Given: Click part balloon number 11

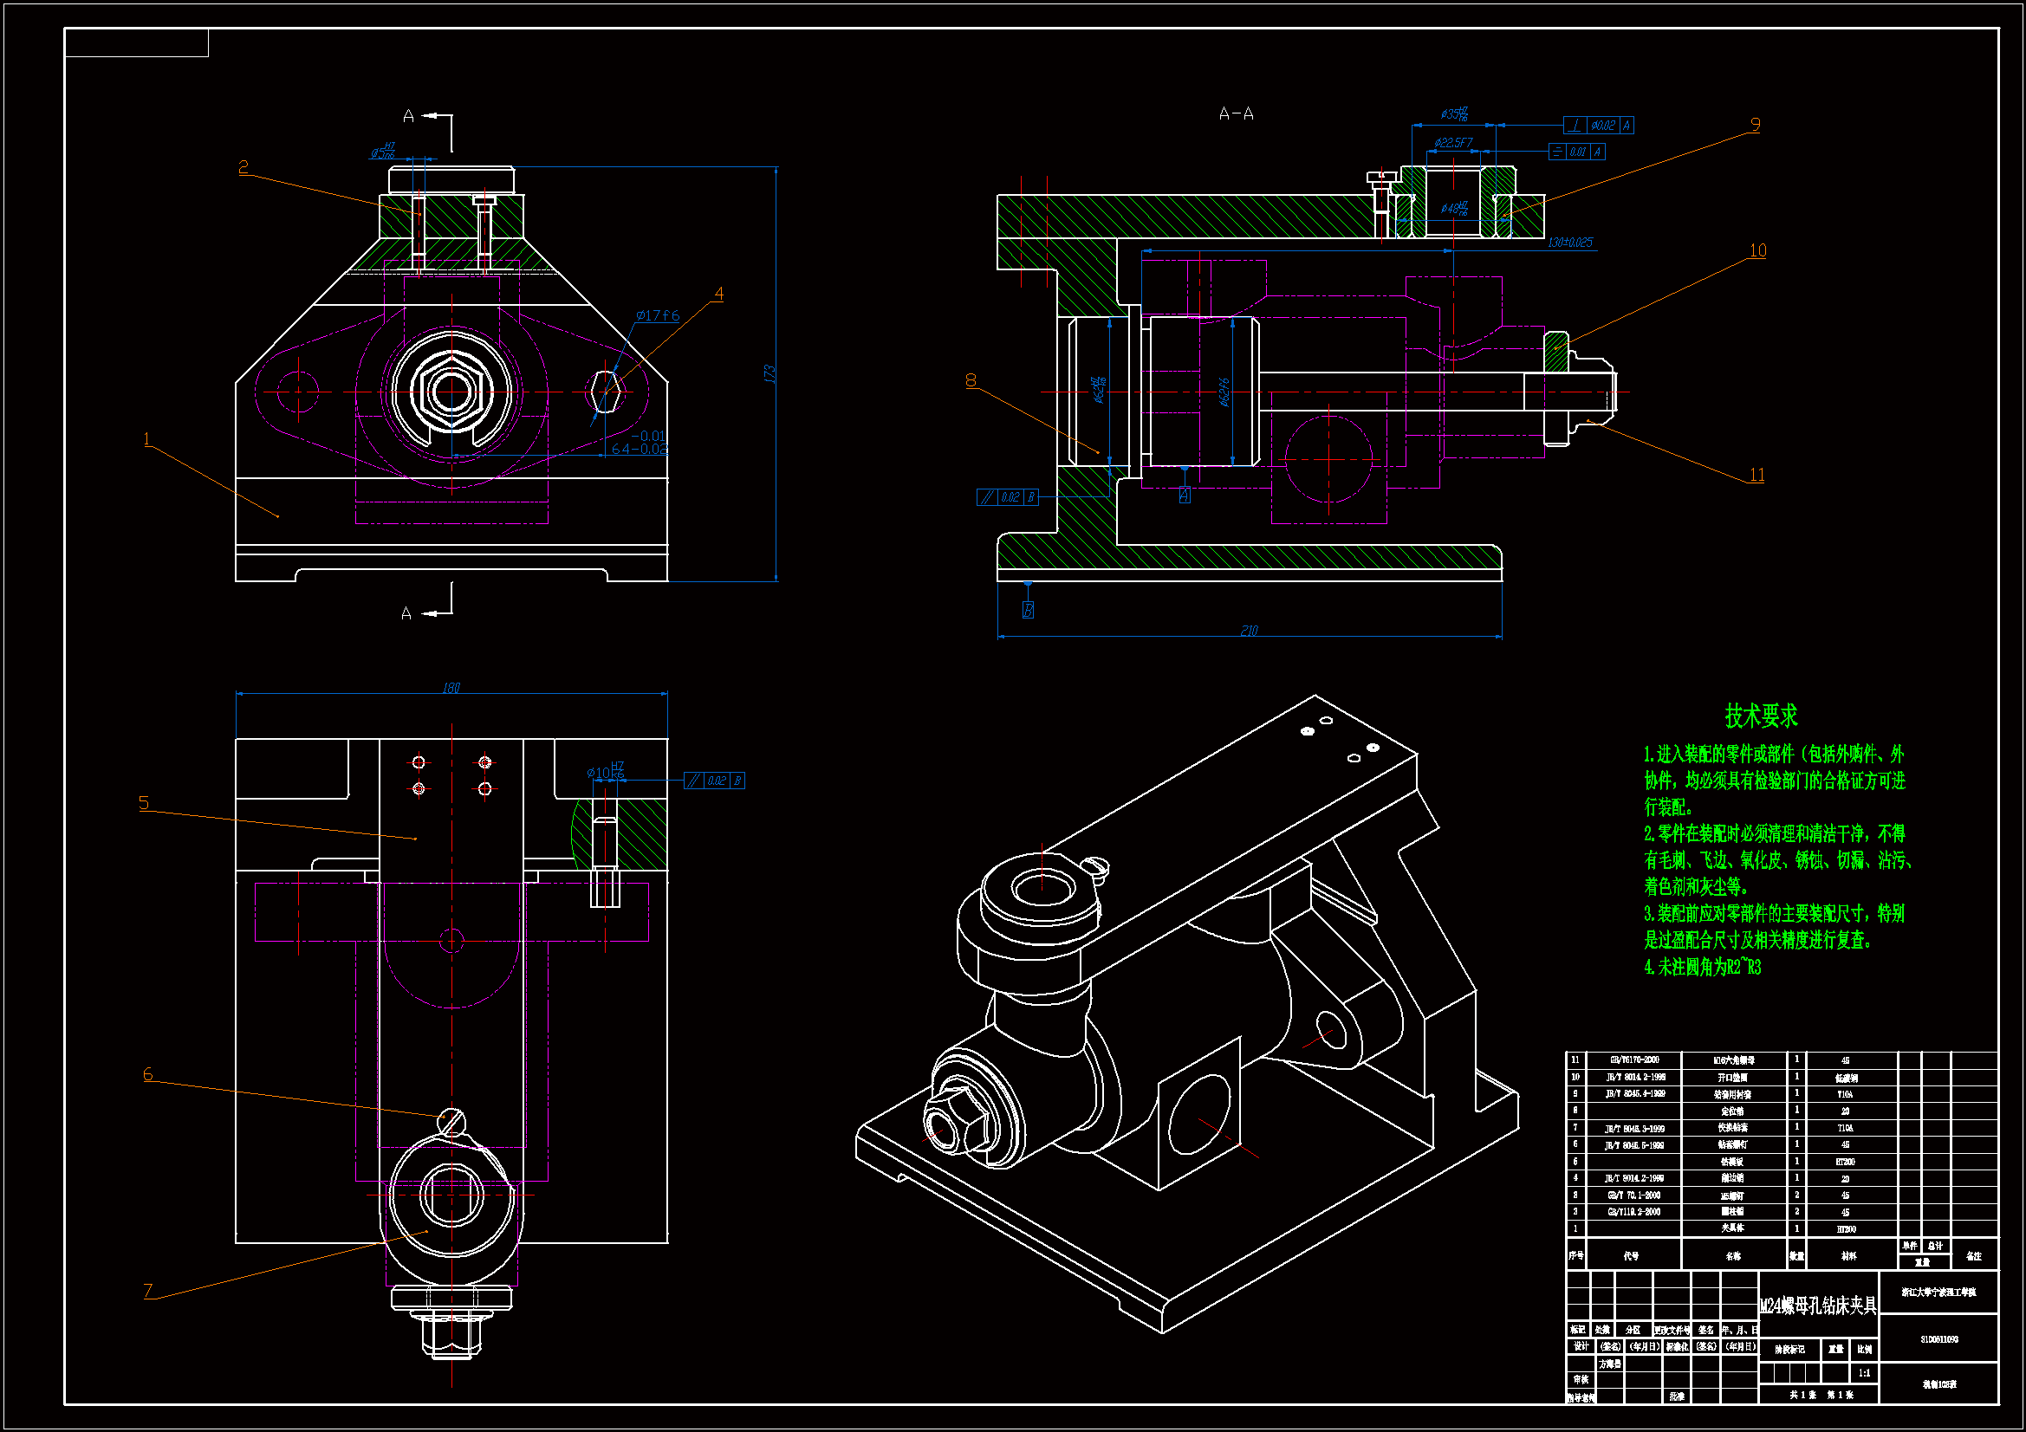Looking at the screenshot, I should pyautogui.click(x=1757, y=475).
